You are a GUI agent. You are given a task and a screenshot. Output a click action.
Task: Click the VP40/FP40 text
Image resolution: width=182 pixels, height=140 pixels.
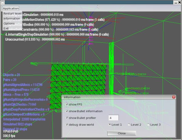pos(11,132)
